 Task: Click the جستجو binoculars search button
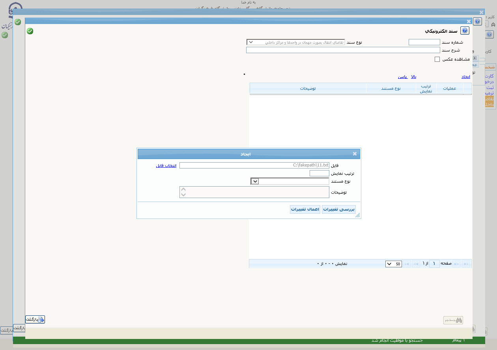click(x=453, y=320)
